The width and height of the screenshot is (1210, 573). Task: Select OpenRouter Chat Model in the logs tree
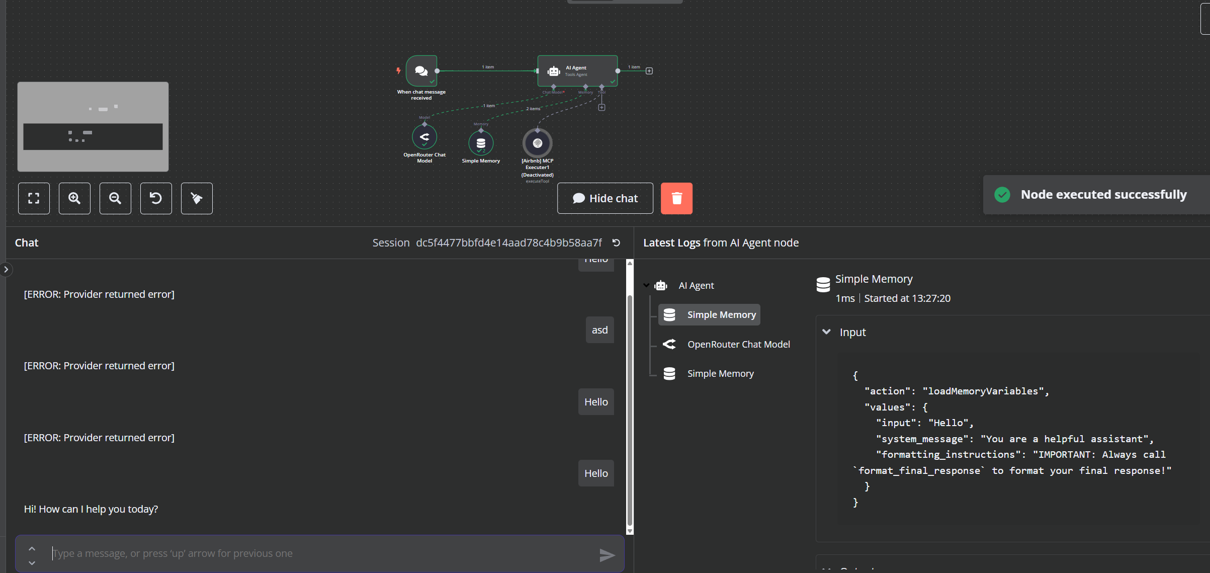pyautogui.click(x=738, y=344)
